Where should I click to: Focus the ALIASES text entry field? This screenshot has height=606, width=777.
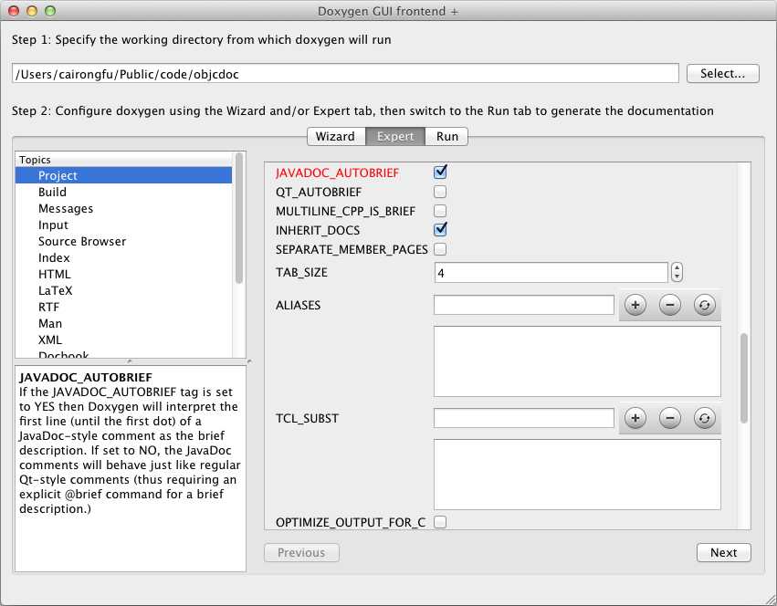pyautogui.click(x=524, y=305)
